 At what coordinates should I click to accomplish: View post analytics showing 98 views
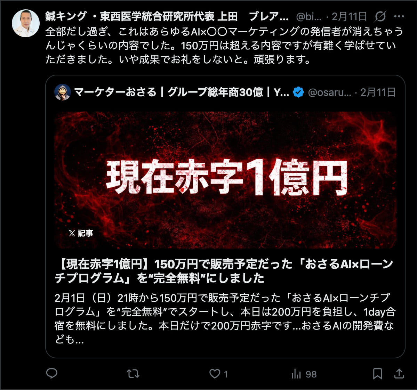point(304,374)
